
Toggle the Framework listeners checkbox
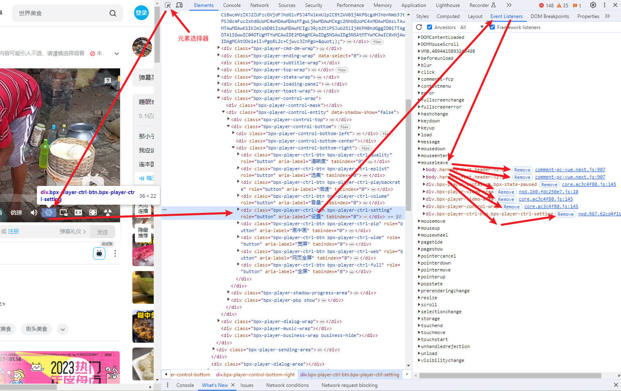click(492, 27)
